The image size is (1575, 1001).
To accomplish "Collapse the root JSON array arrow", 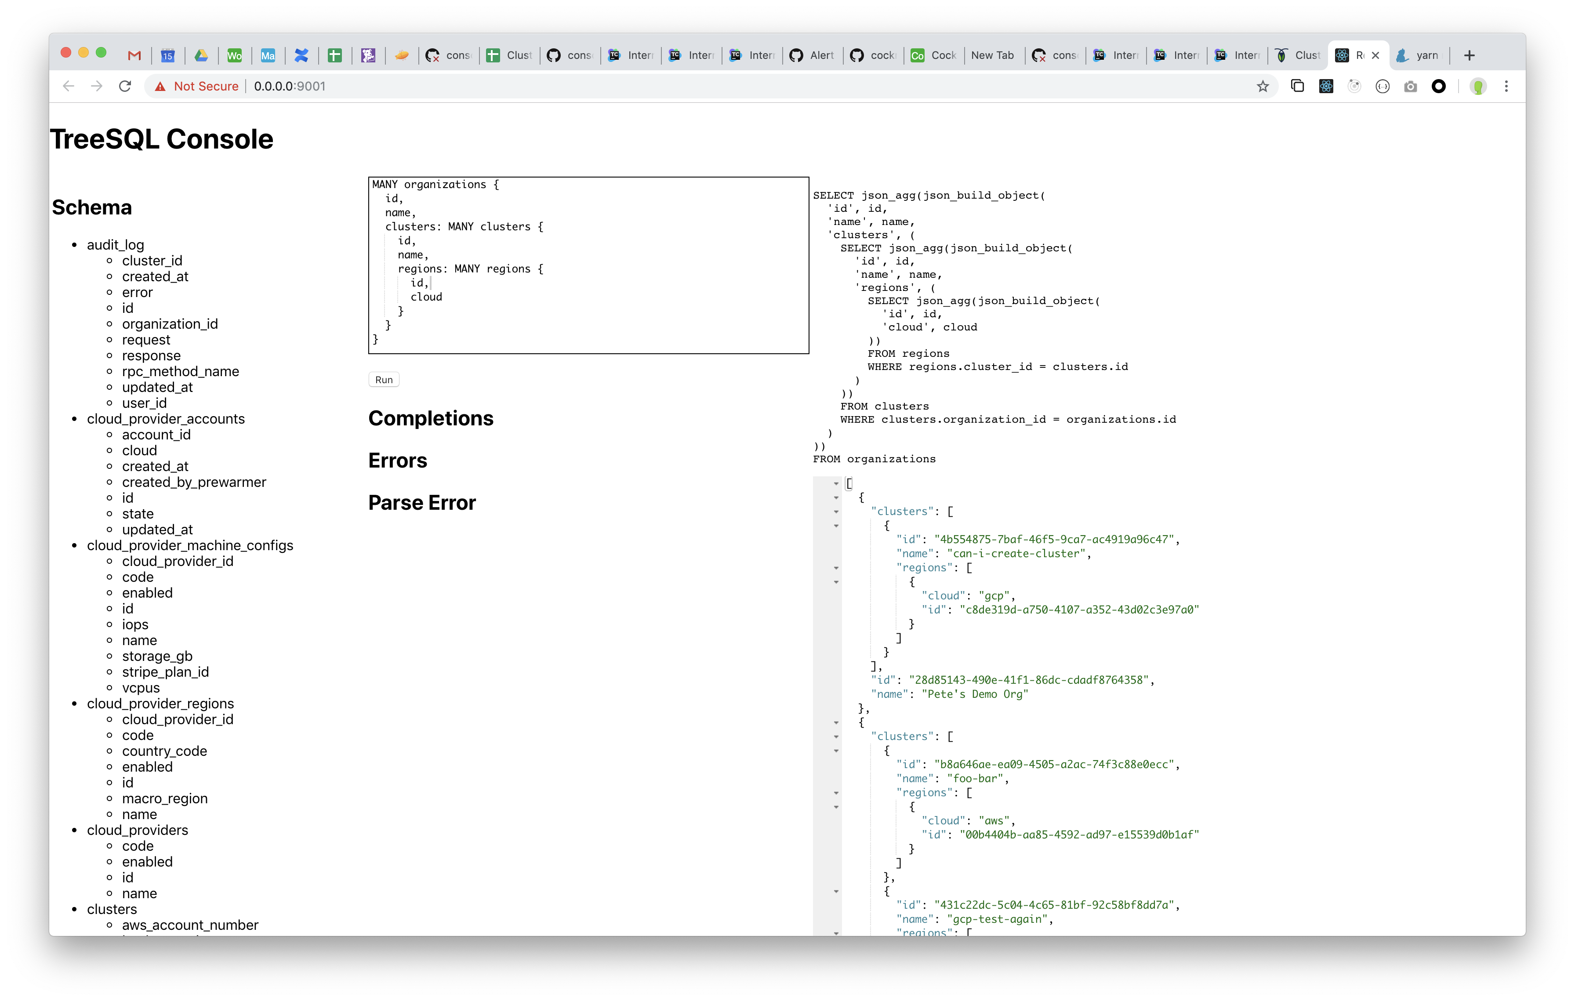I will (836, 484).
